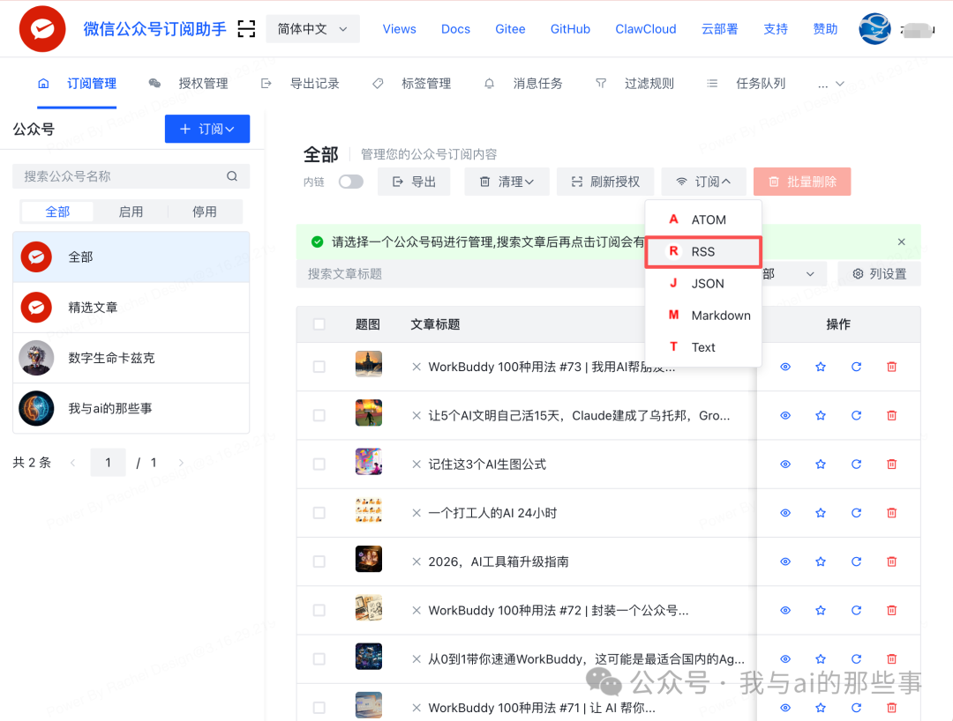Star the 2026，AI工具箱升级指南 article
953x721 pixels.
[821, 561]
